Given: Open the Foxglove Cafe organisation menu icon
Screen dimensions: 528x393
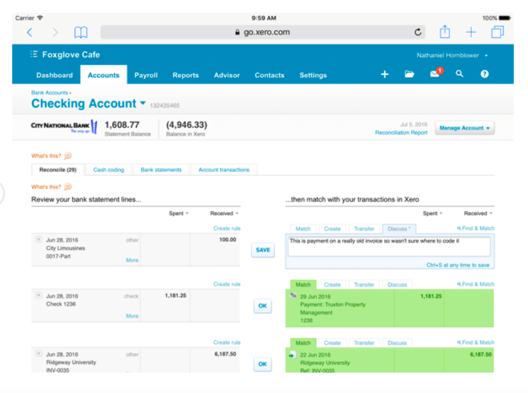Looking at the screenshot, I should click(x=34, y=54).
